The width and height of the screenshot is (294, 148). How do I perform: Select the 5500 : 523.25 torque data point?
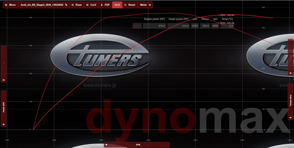tap(219, 23)
